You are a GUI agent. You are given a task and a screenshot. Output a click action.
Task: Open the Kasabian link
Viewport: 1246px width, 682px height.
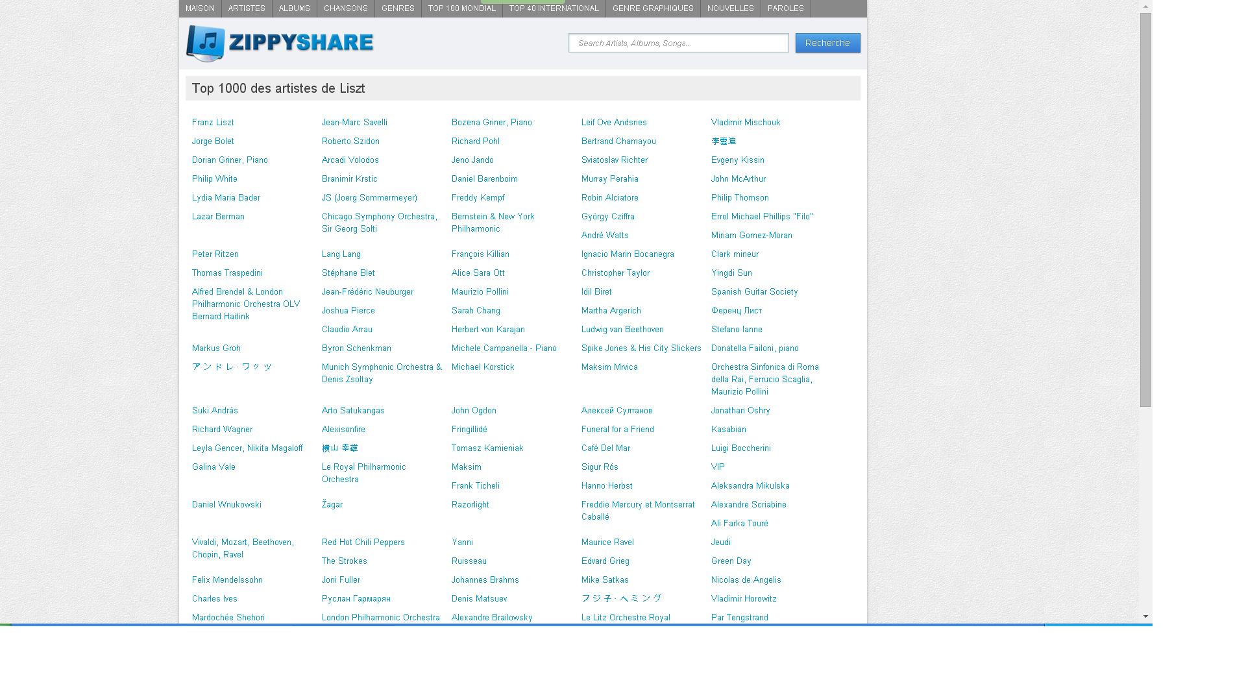point(729,430)
